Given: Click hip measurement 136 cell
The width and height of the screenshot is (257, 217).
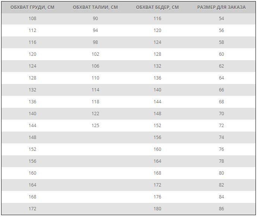Looking at the screenshot, I should (x=157, y=78).
